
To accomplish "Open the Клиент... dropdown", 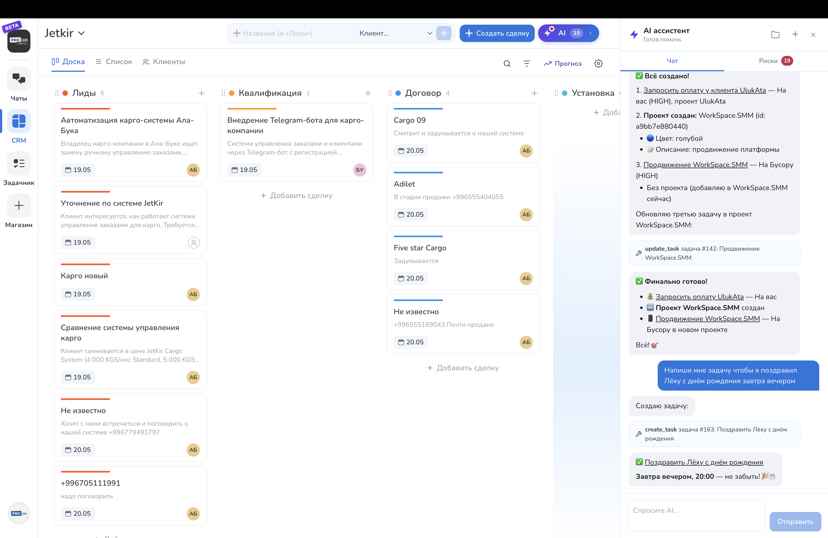I will coord(396,33).
